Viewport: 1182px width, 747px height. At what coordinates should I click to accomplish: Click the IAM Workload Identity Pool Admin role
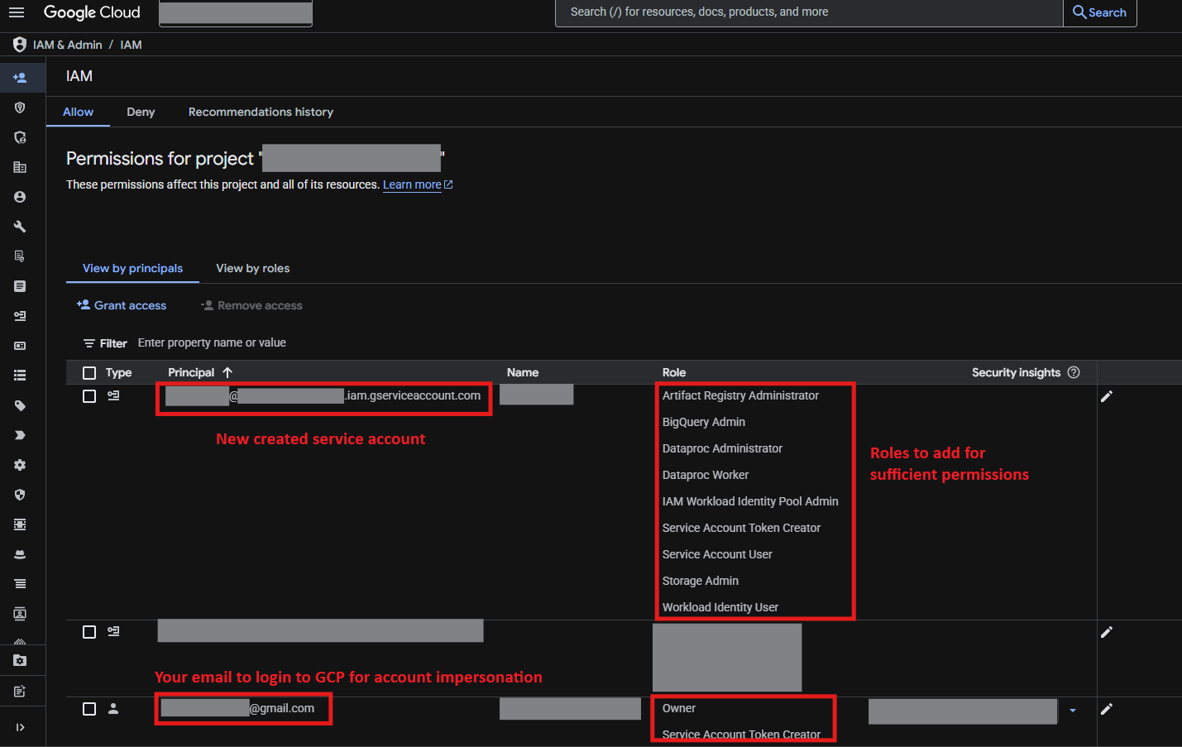[750, 501]
